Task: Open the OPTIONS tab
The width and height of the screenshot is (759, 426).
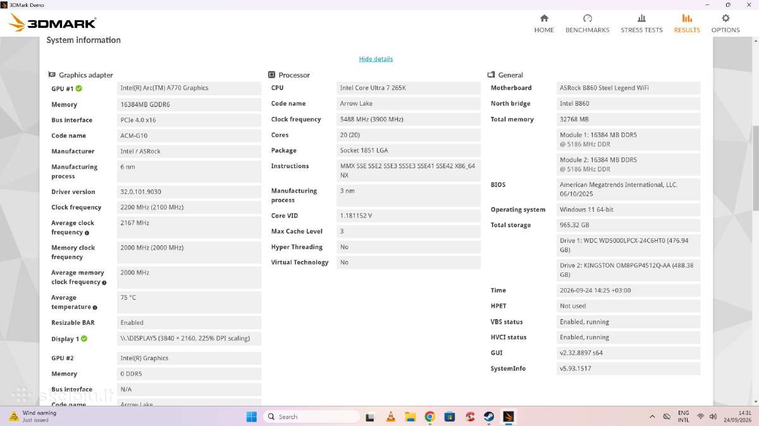Action: (x=725, y=23)
